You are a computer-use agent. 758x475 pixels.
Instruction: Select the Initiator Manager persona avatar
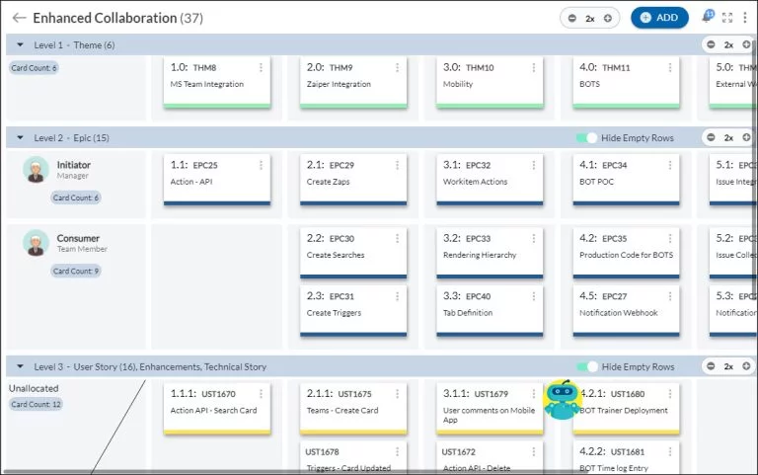click(36, 170)
